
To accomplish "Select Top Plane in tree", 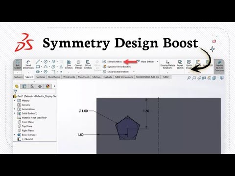I will pos(25,126).
